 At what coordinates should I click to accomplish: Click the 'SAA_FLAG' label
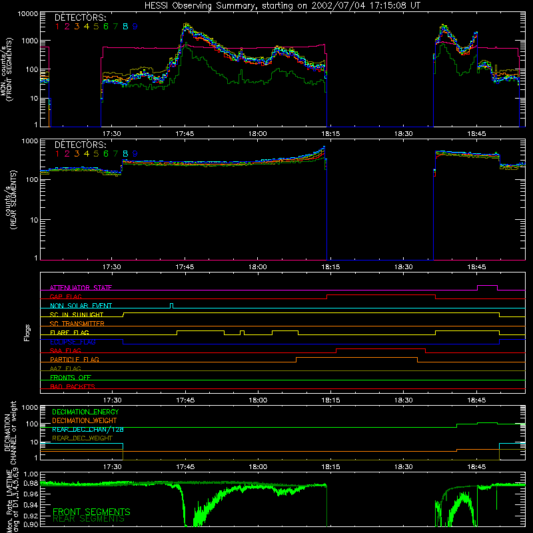[x=65, y=350]
